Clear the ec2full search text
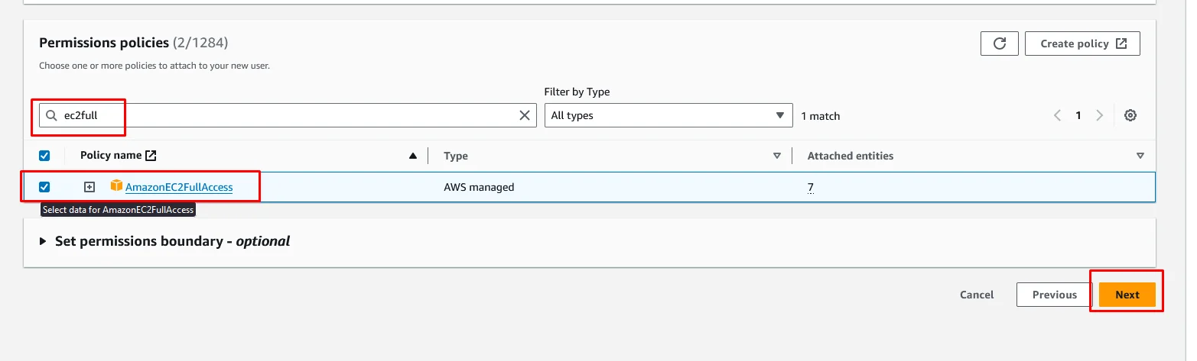 [x=525, y=115]
